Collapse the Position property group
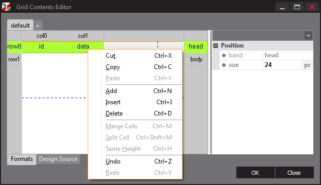The height and width of the screenshot is (185, 321). point(215,45)
